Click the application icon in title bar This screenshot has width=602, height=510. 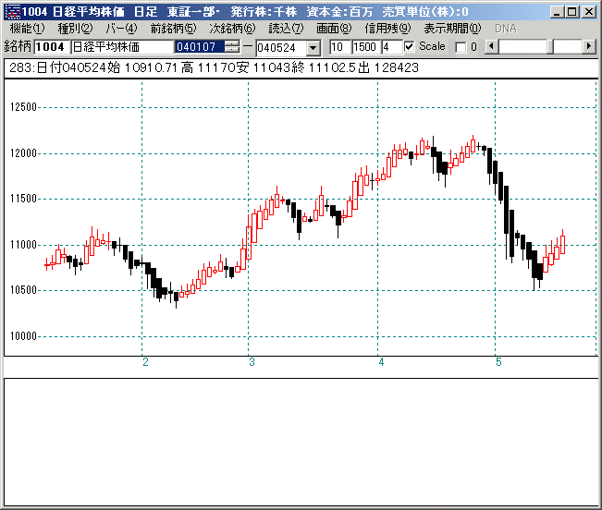[13, 12]
